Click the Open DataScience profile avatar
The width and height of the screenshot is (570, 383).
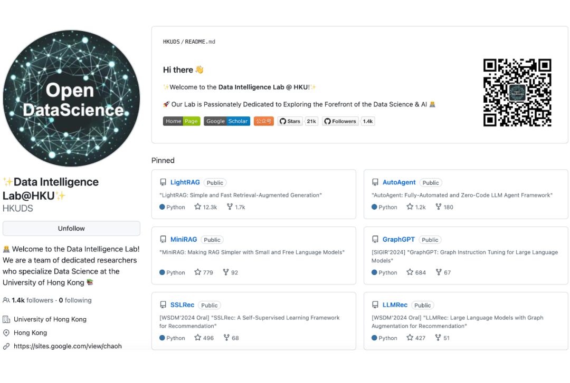[x=72, y=99]
